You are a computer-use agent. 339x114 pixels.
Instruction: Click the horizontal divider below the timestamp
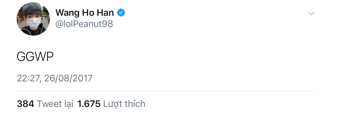coord(165,91)
